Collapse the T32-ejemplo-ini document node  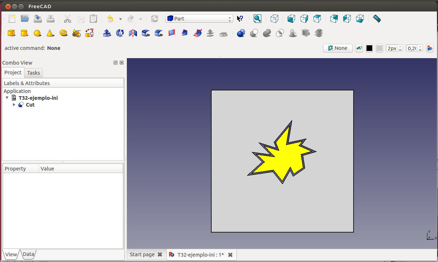click(x=7, y=98)
